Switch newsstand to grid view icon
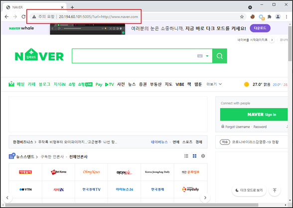The image size is (293, 208). 194,156
